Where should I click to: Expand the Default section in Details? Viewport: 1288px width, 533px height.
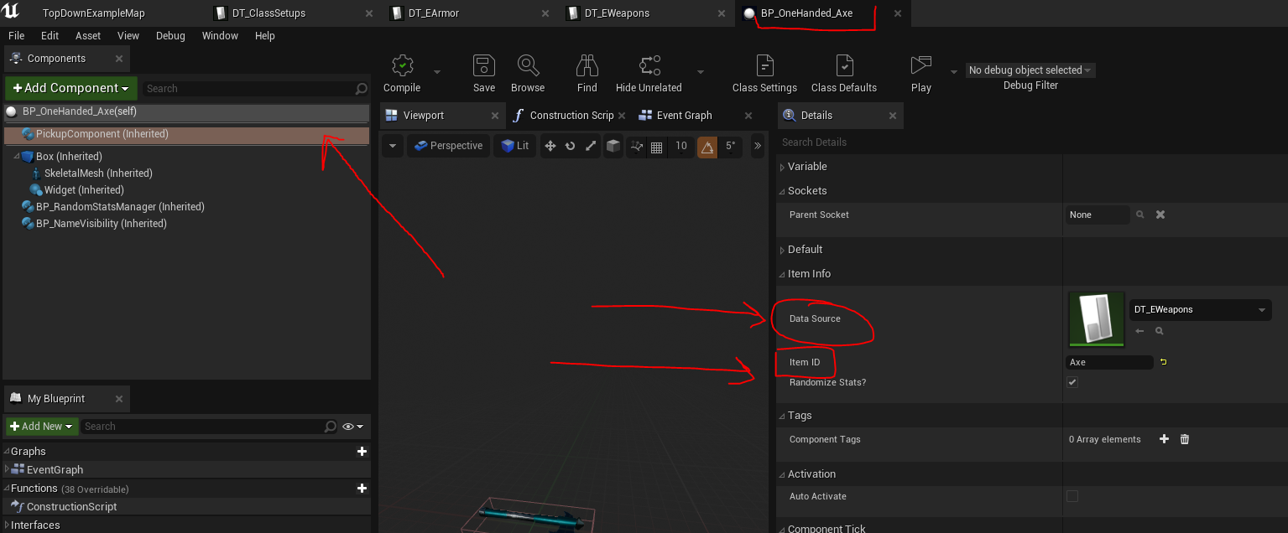click(782, 250)
